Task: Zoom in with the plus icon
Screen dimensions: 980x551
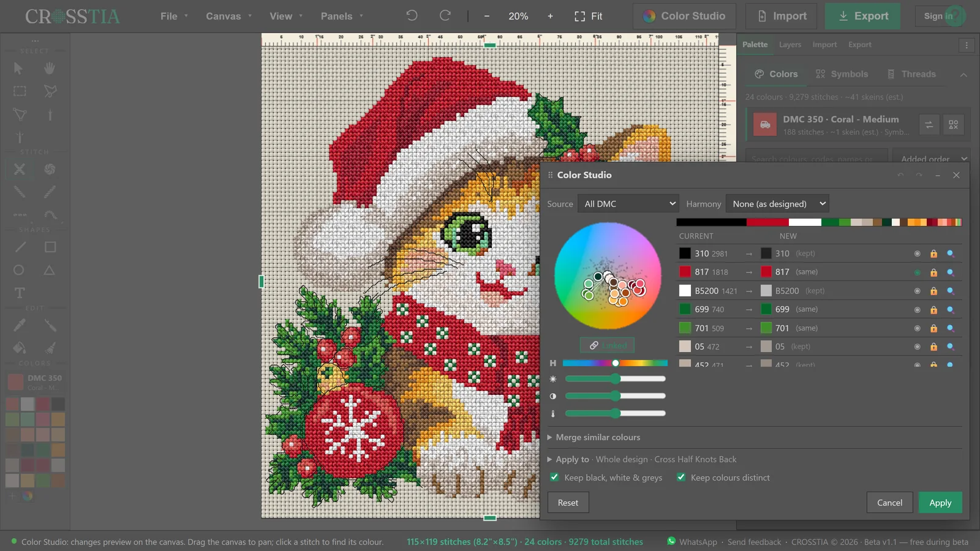Action: (550, 17)
